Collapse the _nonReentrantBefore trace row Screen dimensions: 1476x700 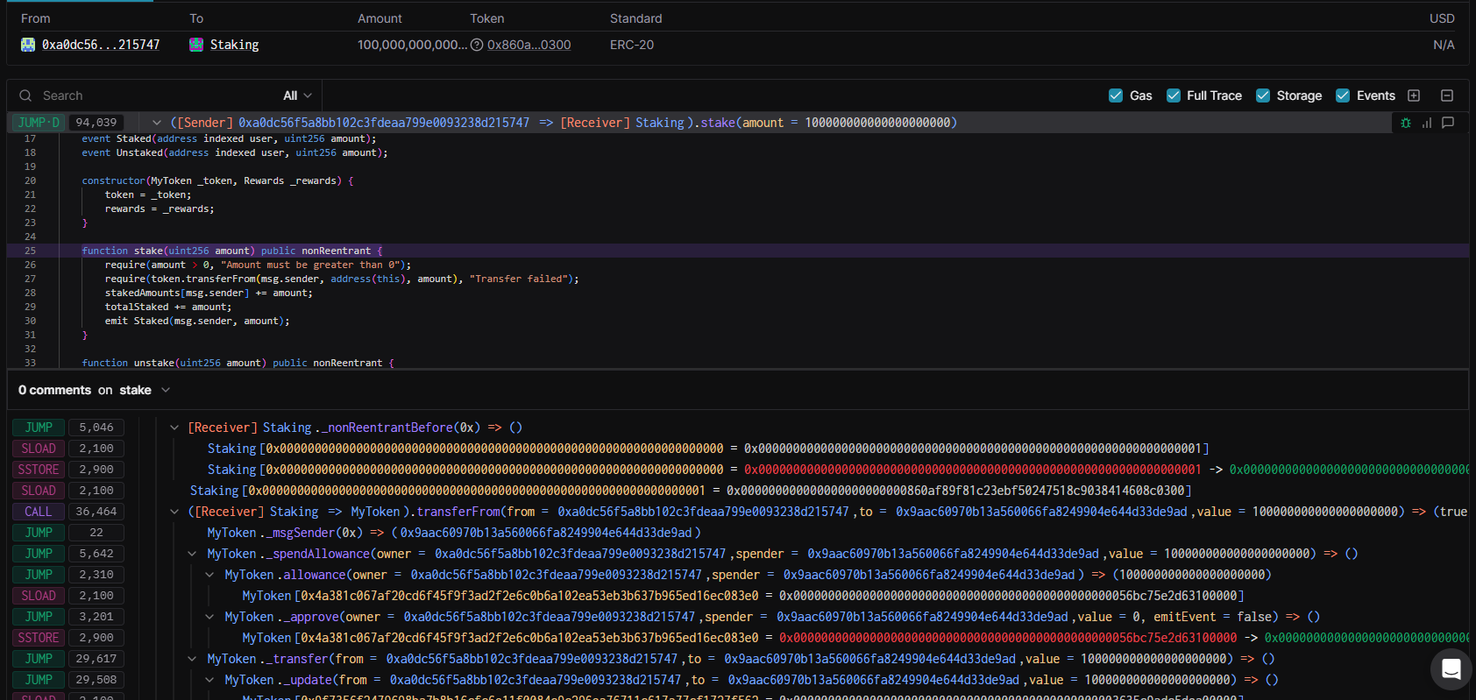click(174, 428)
